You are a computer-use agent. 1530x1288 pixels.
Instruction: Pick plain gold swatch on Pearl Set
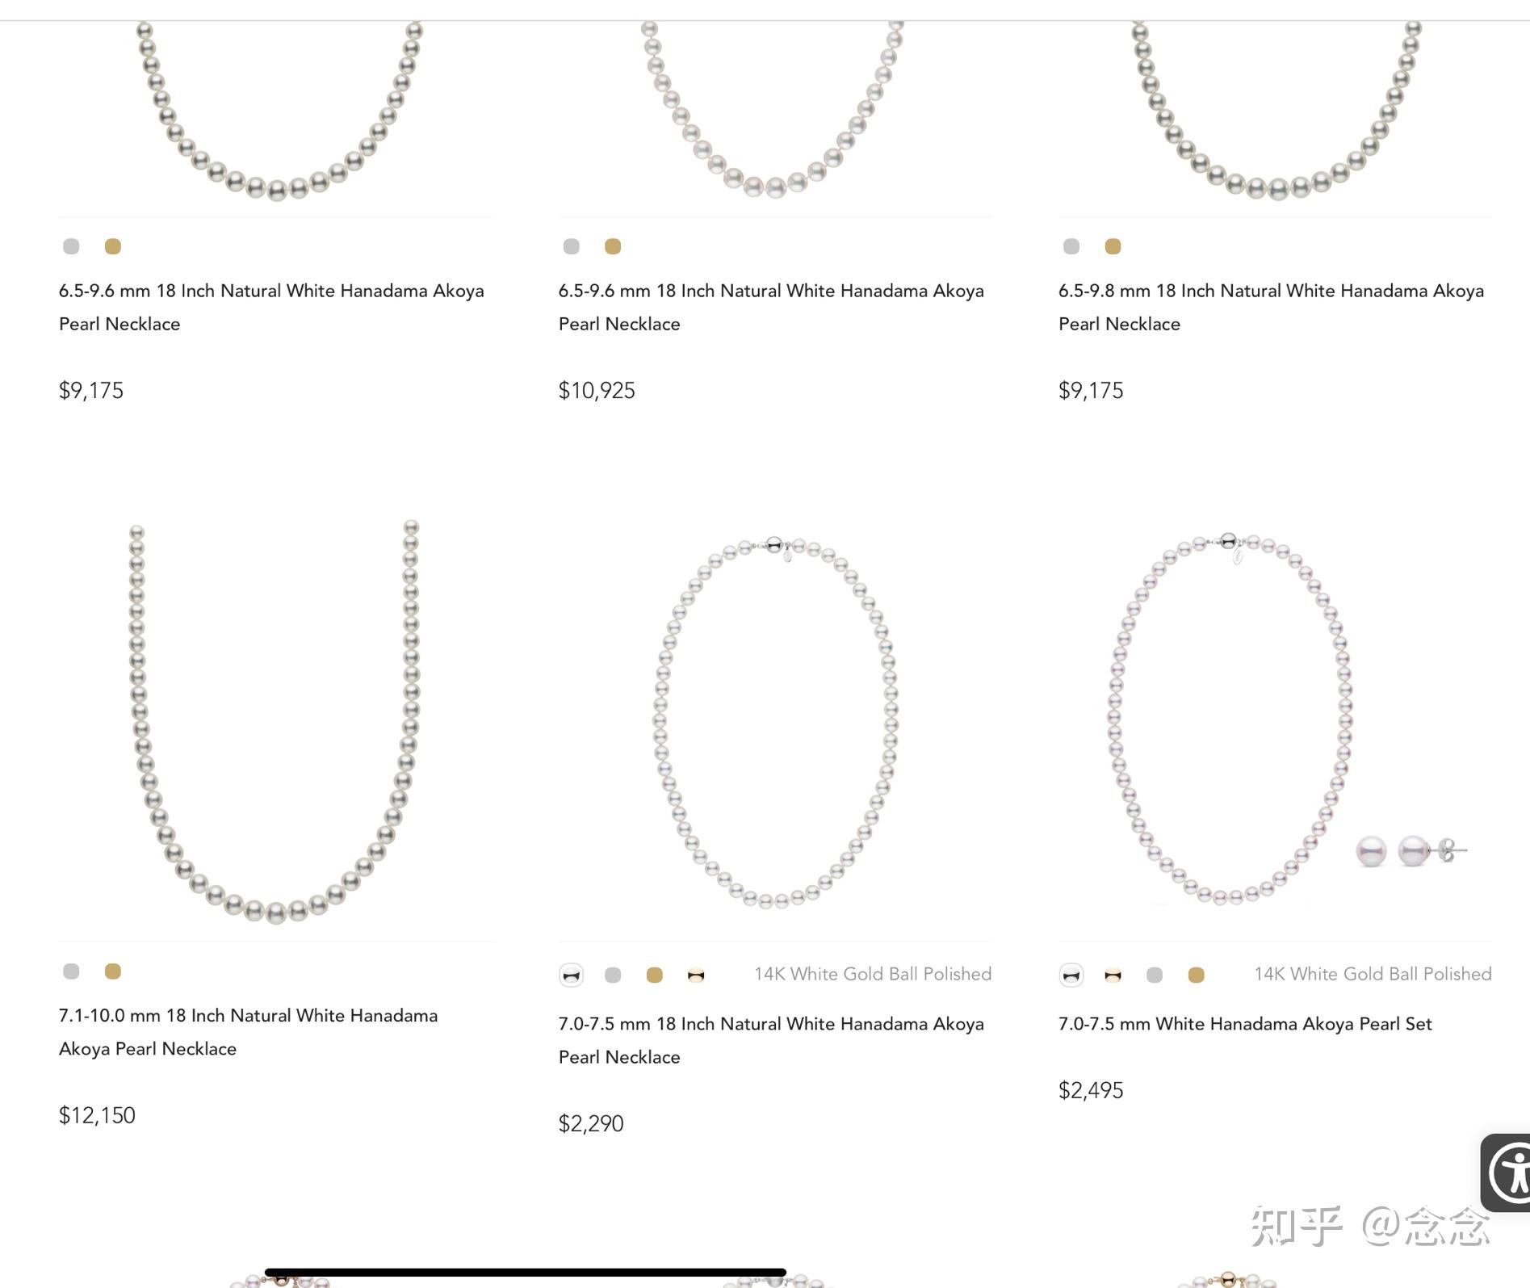(1197, 975)
